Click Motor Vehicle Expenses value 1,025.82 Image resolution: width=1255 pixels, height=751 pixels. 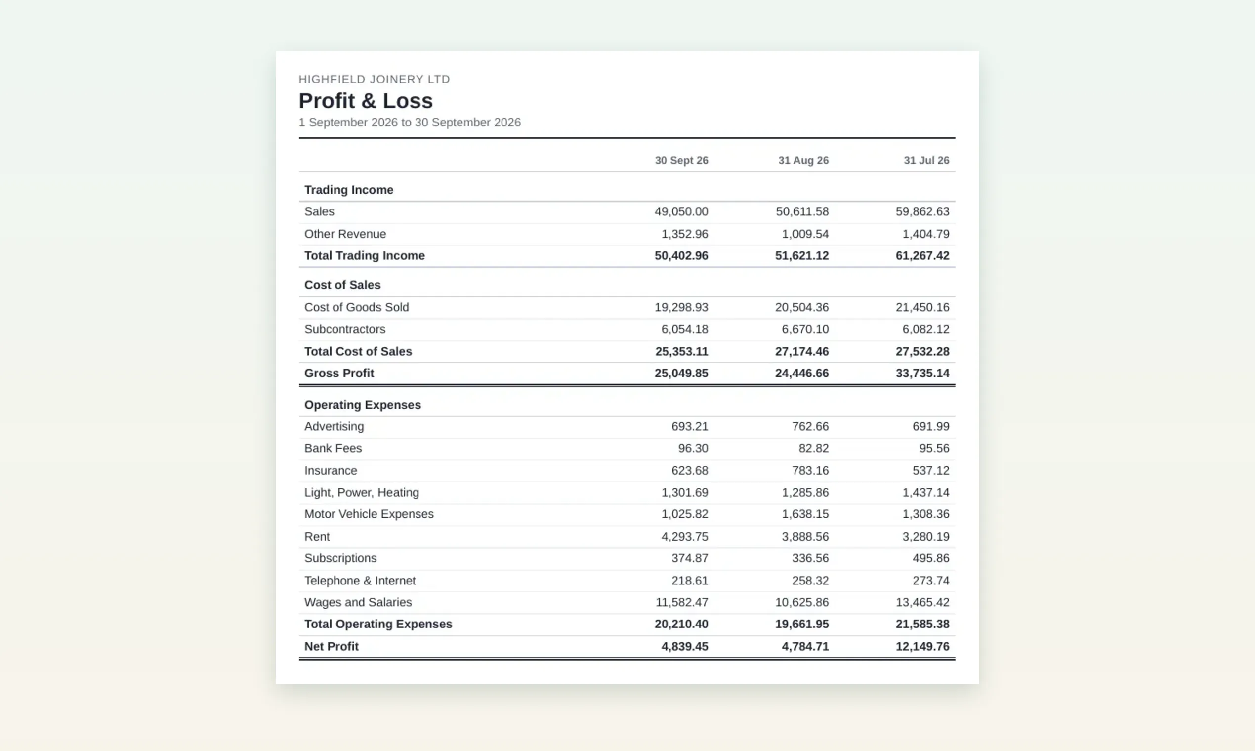tap(685, 514)
